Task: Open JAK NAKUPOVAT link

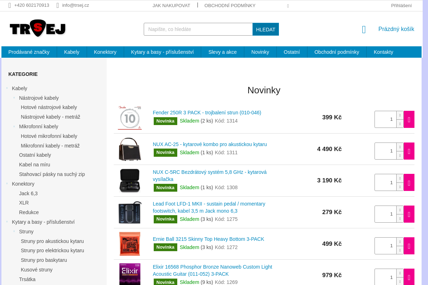Action: (171, 5)
